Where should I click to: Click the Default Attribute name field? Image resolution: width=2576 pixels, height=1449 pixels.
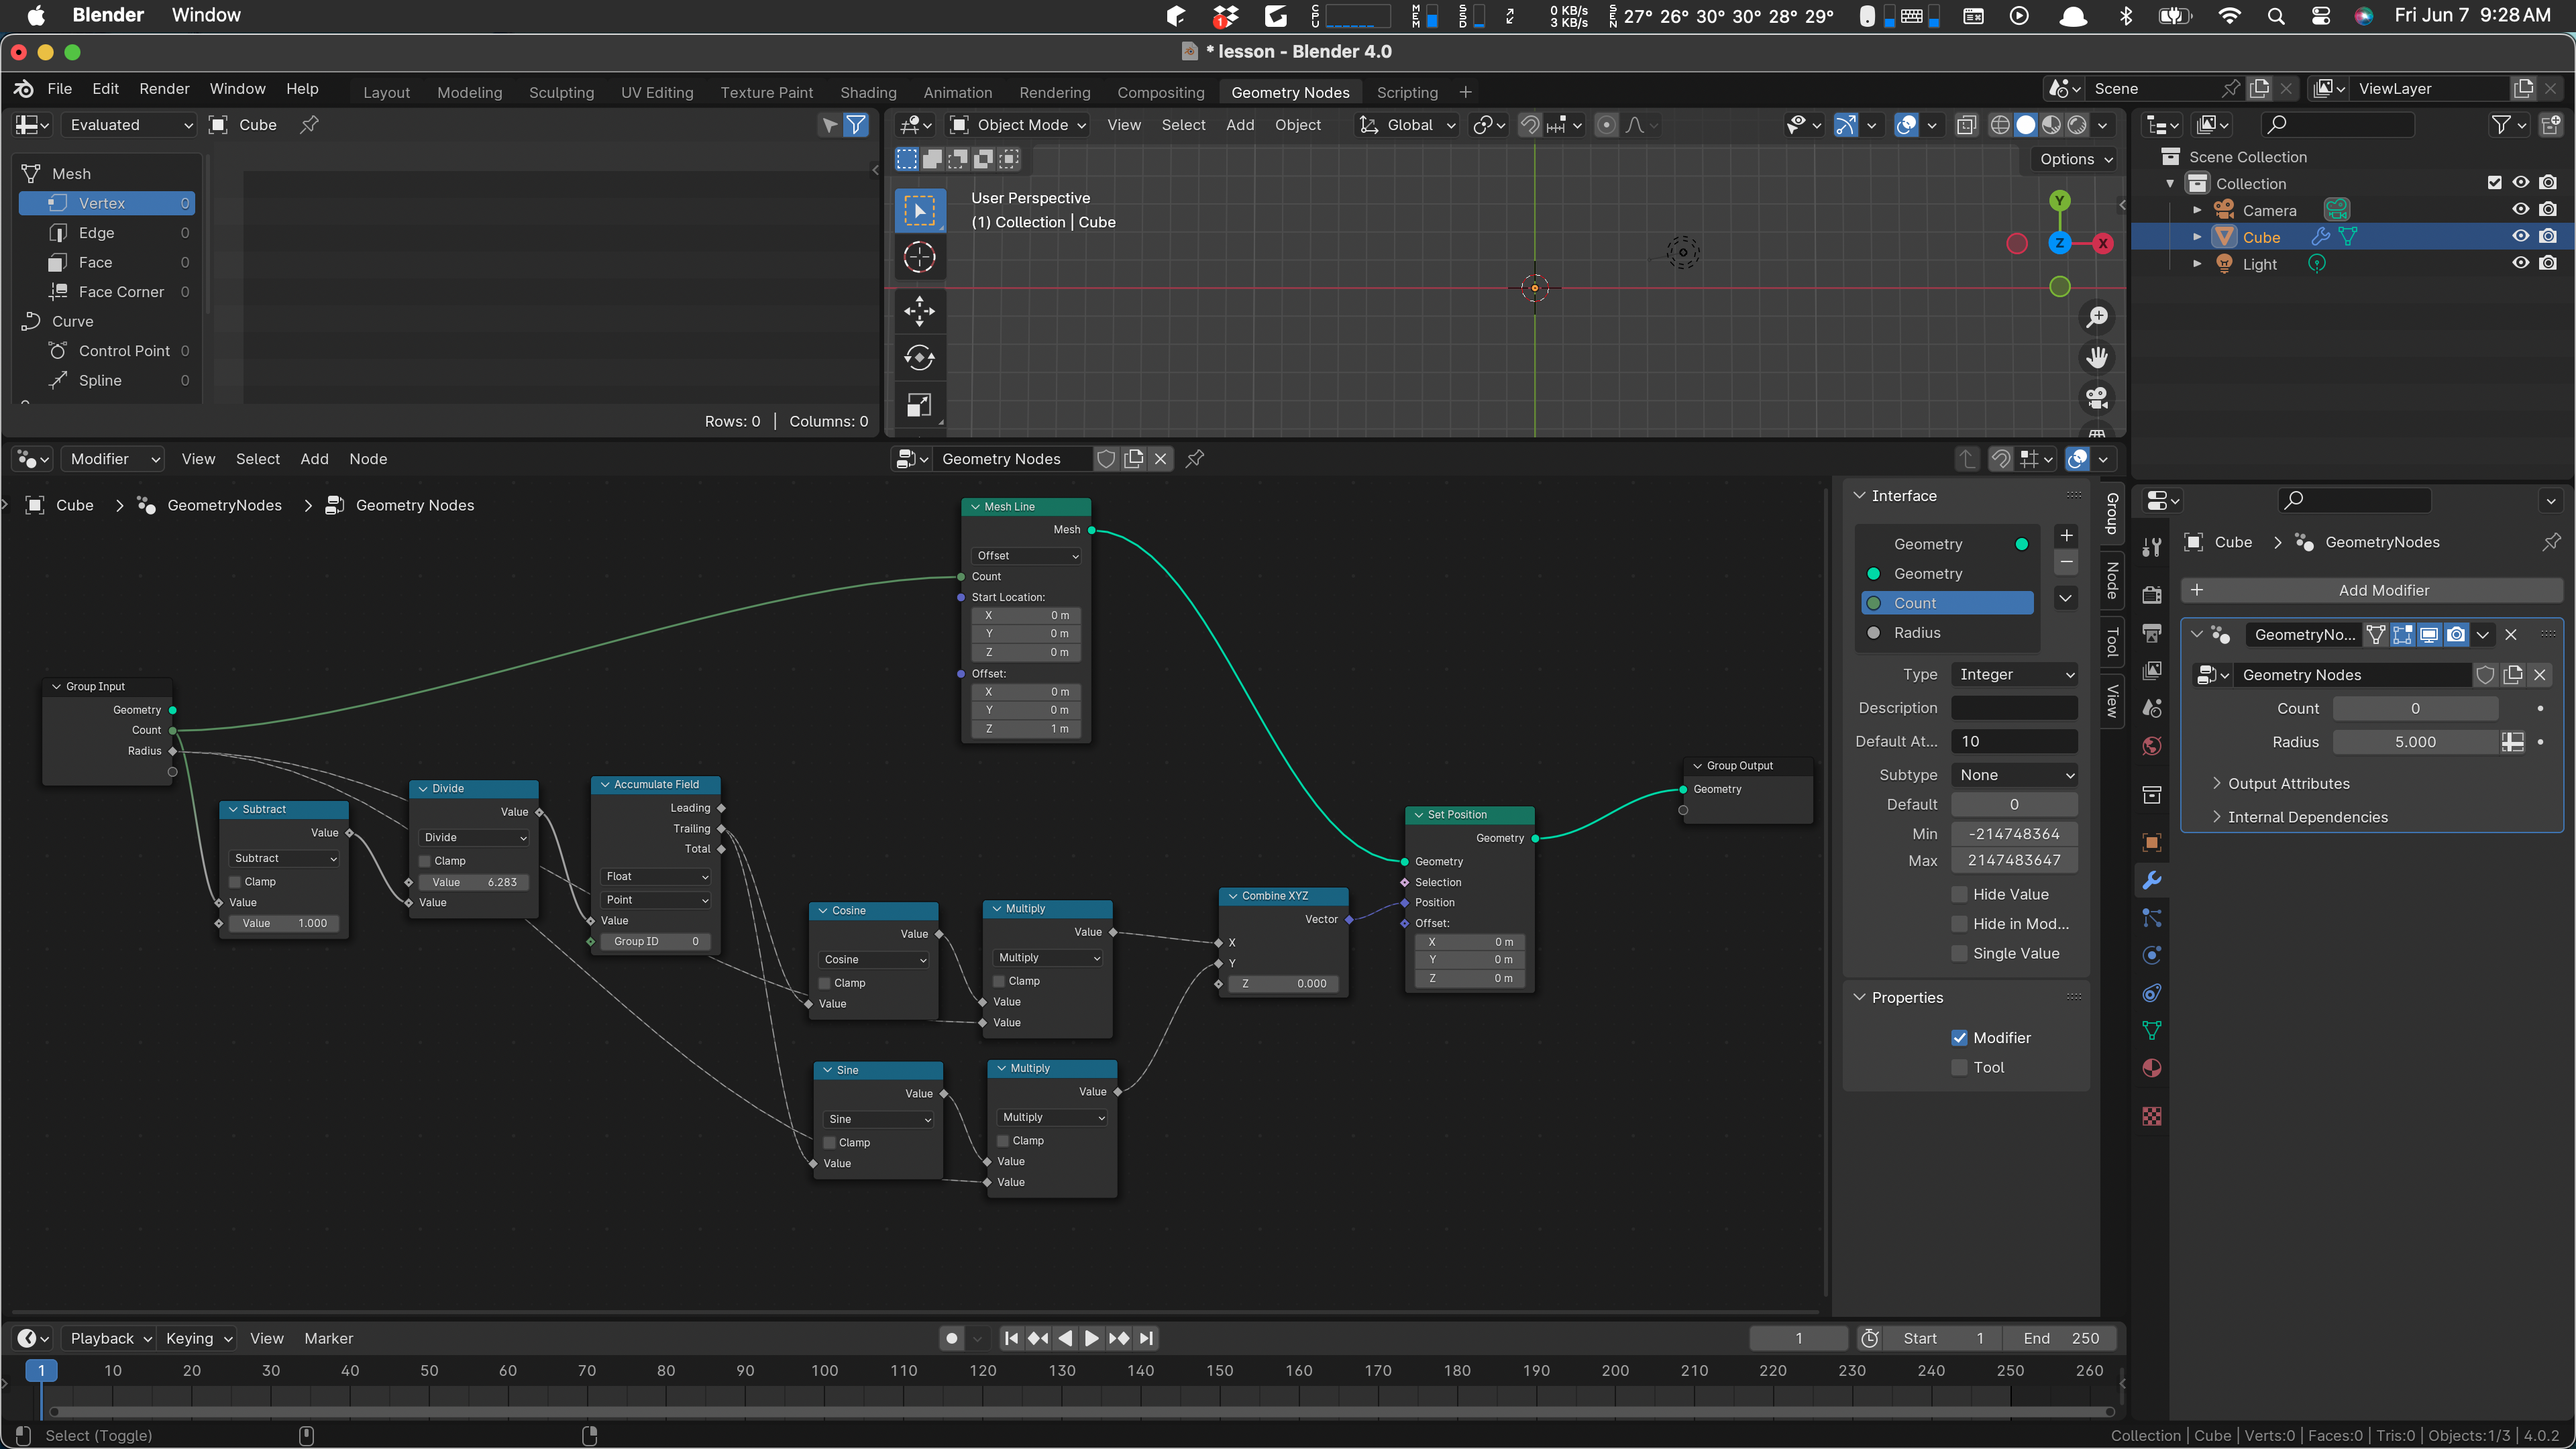click(x=2014, y=741)
